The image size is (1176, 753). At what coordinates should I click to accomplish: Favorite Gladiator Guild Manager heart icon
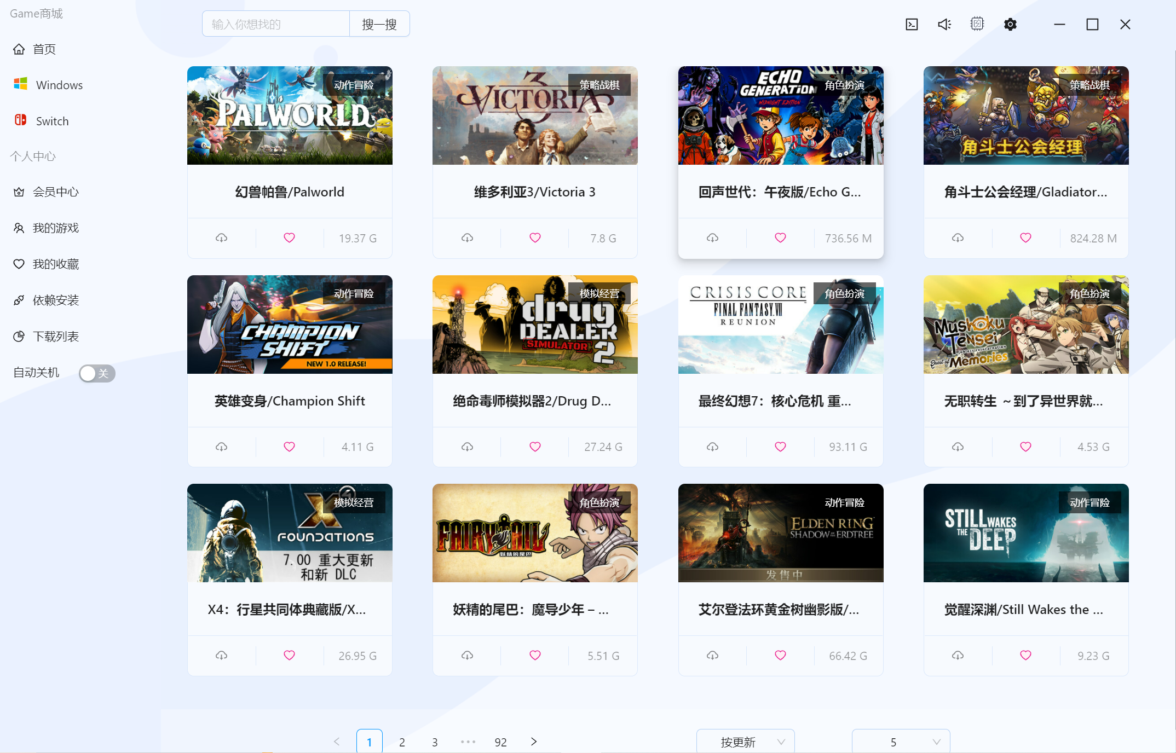pos(1025,238)
